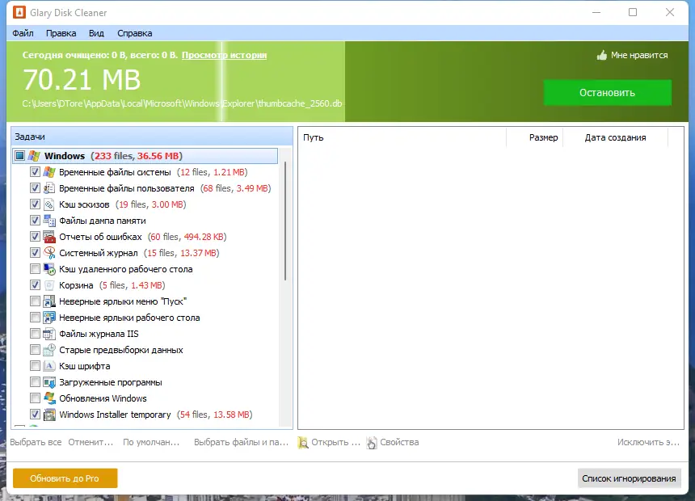
Task: Click the Windows Installer temporary row icon
Action: [x=49, y=415]
